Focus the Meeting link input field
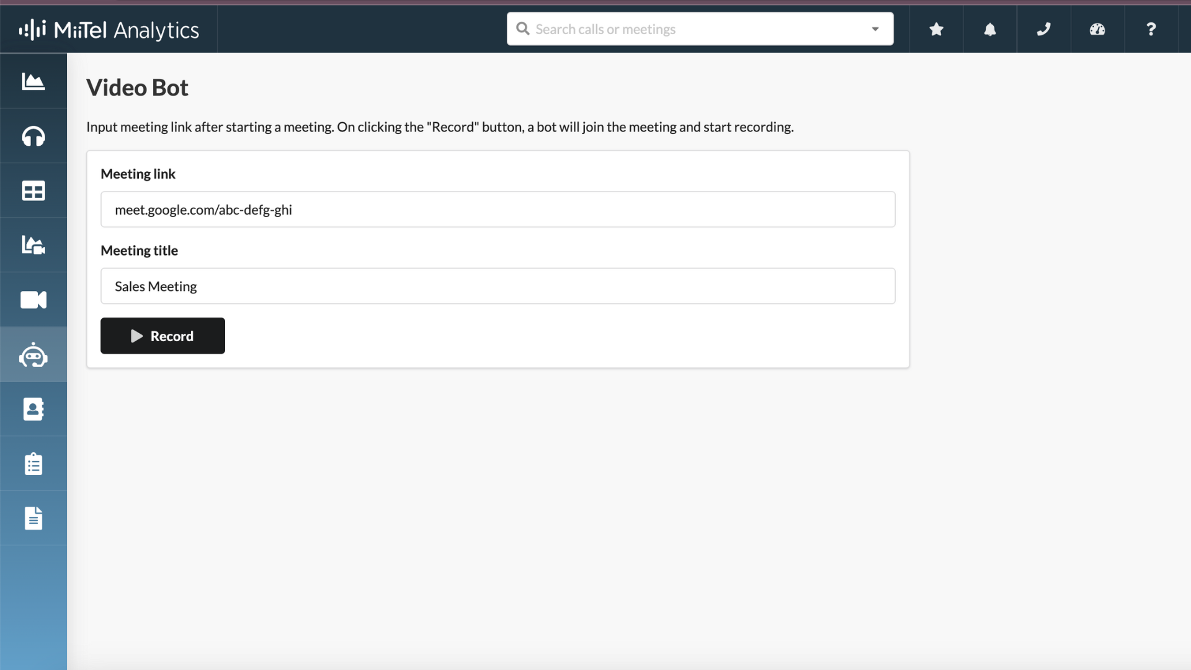 (497, 210)
